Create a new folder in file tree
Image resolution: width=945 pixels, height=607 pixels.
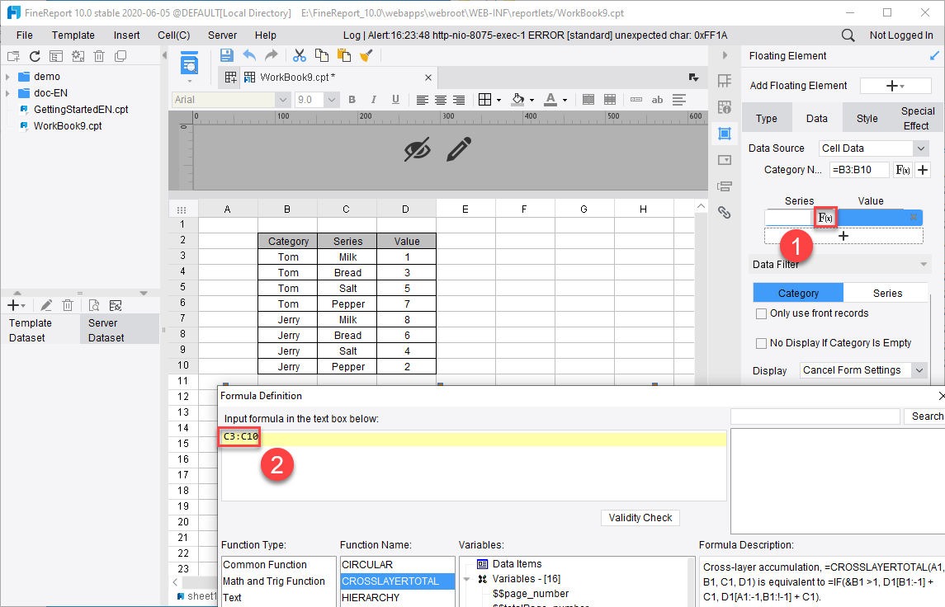click(13, 56)
